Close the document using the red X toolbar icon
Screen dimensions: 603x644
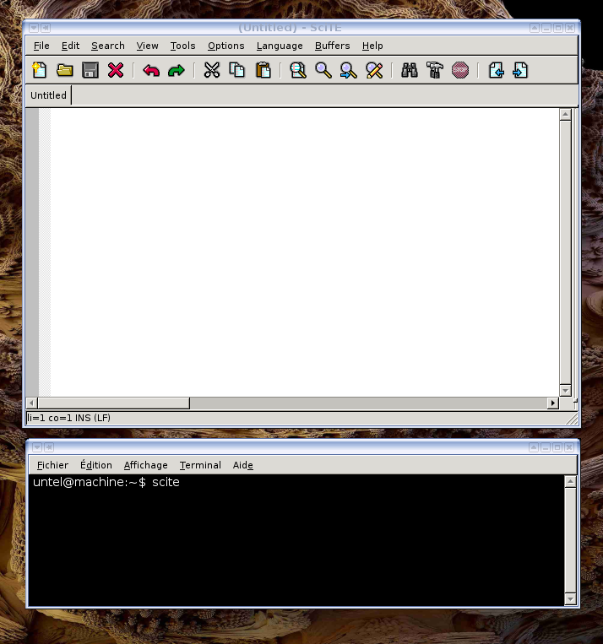click(x=116, y=71)
